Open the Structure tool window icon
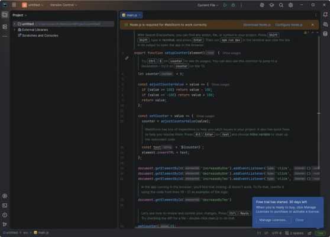330x237 pixels. [x=5, y=27]
